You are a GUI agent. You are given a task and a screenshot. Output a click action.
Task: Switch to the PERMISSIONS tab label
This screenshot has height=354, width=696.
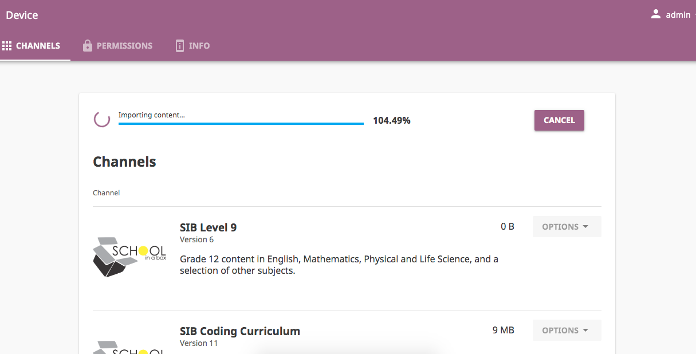click(x=124, y=46)
